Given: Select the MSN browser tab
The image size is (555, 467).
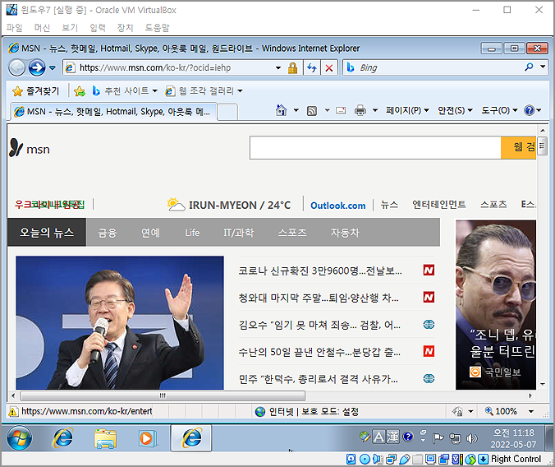Looking at the screenshot, I should click(x=113, y=112).
